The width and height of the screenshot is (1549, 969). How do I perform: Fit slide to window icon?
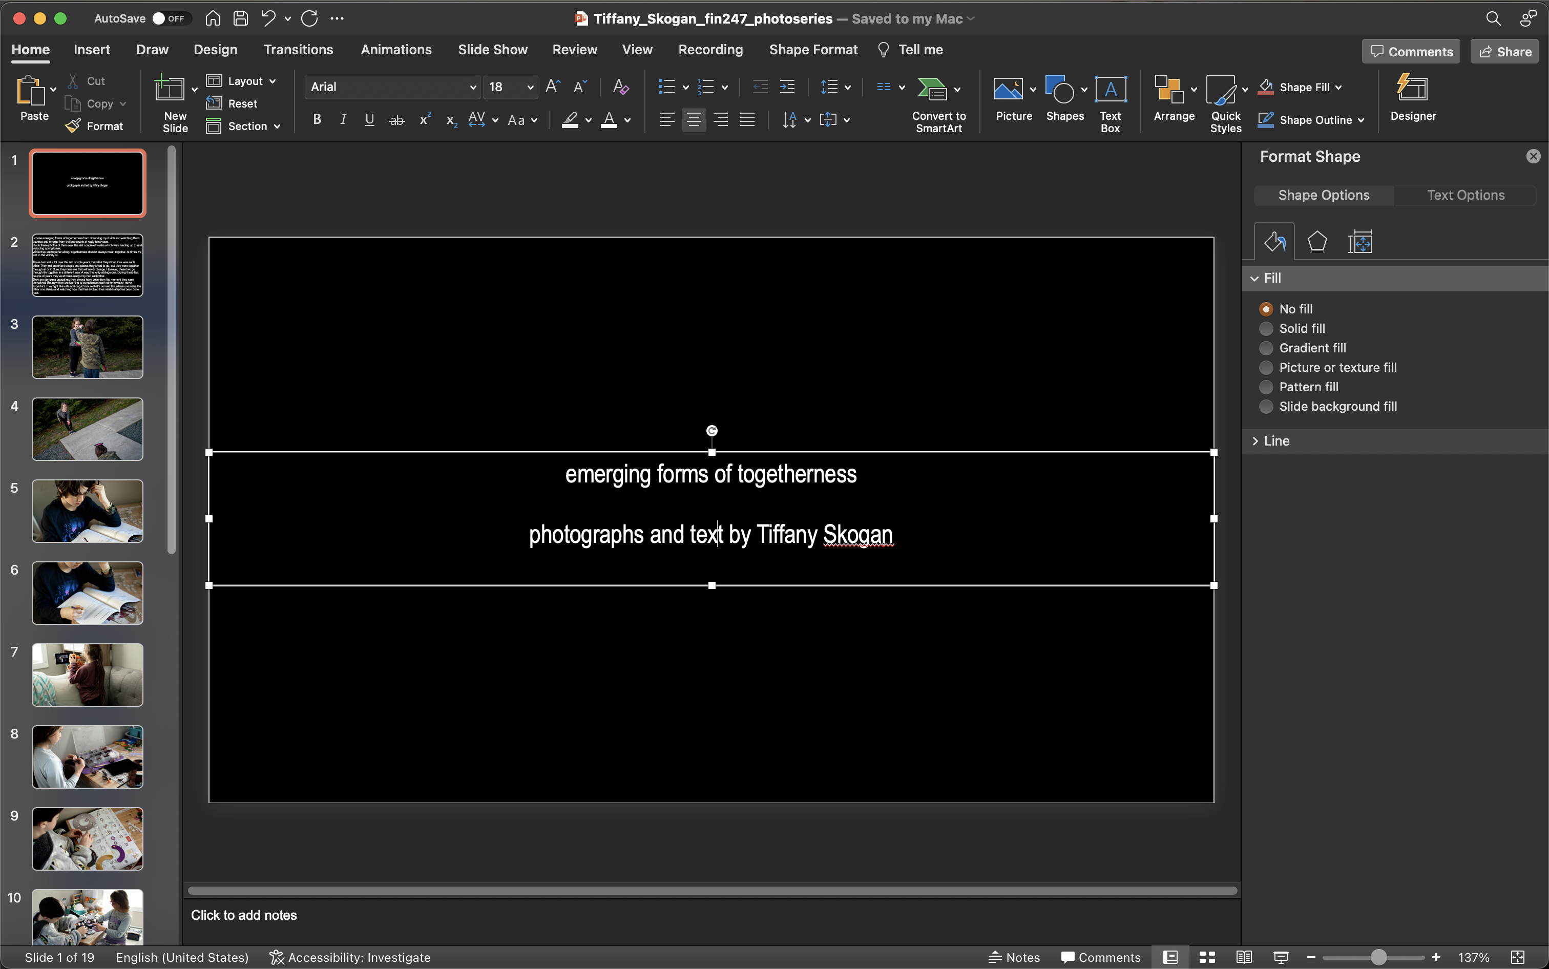1518,957
